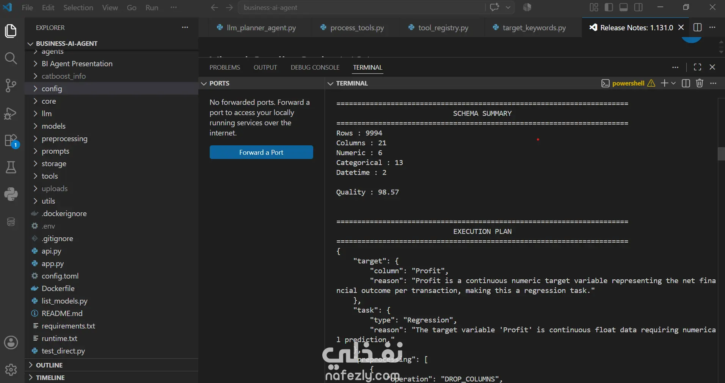
Task: Open the Run menu
Action: pyautogui.click(x=152, y=8)
